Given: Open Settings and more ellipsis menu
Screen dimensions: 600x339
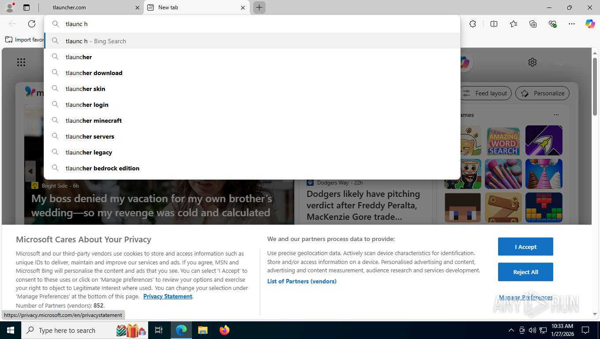Looking at the screenshot, I should 572,24.
